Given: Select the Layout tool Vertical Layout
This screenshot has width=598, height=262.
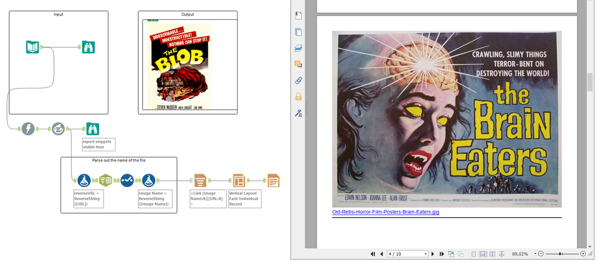Looking at the screenshot, I should point(239,181).
